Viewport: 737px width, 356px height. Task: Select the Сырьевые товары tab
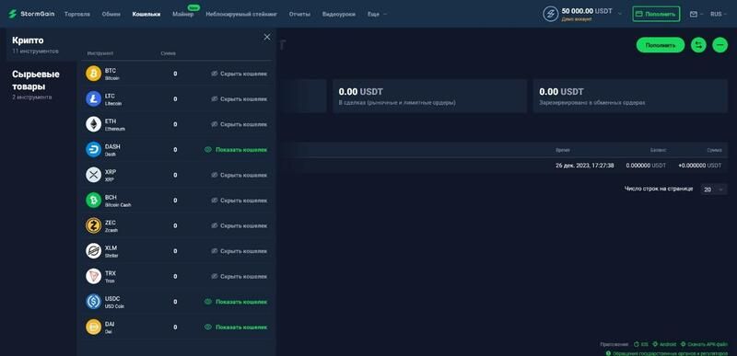(41, 85)
